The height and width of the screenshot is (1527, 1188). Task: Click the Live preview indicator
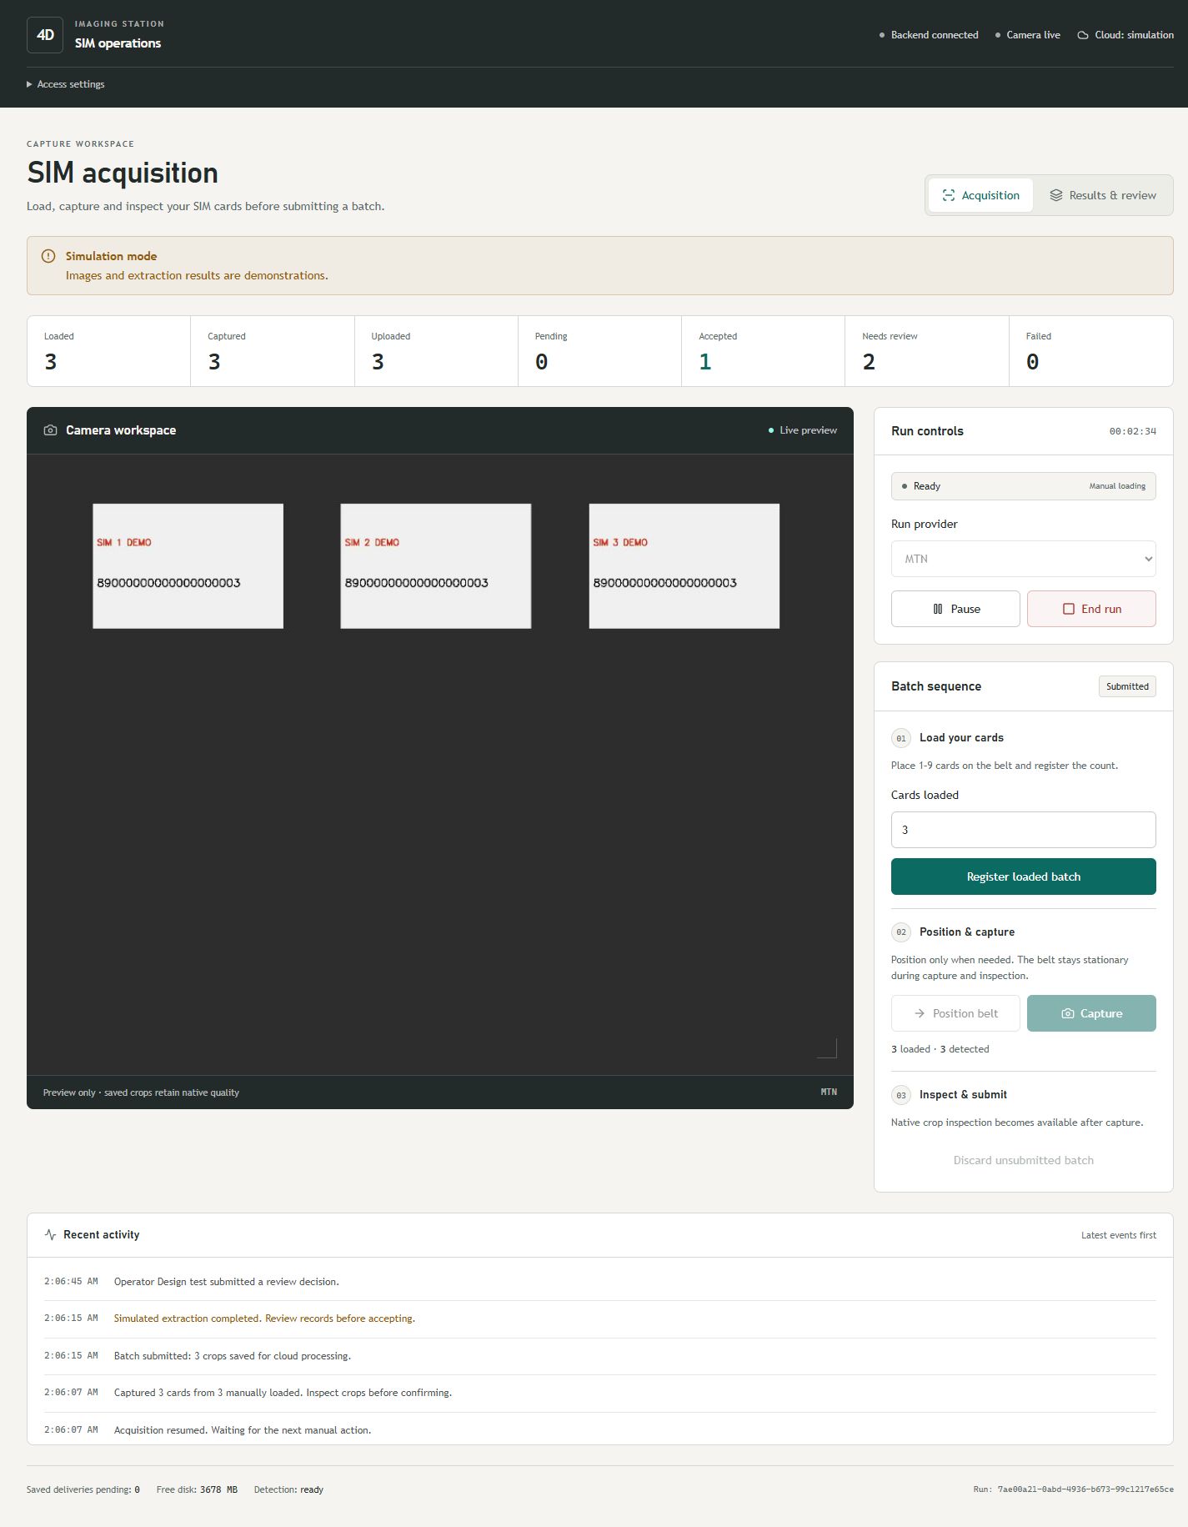pyautogui.click(x=803, y=430)
